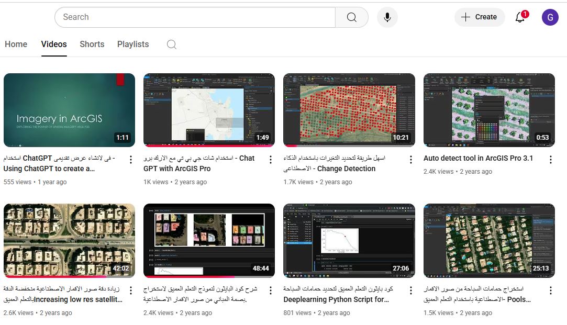The height and width of the screenshot is (325, 567).
Task: Go to the Home tab
Action: tap(16, 44)
